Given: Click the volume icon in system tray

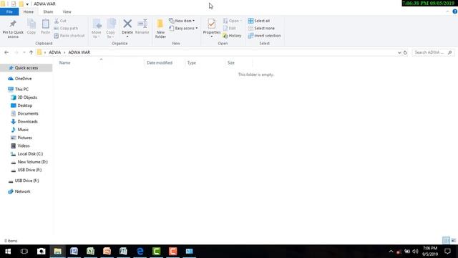Looking at the screenshot, I should [415, 252].
